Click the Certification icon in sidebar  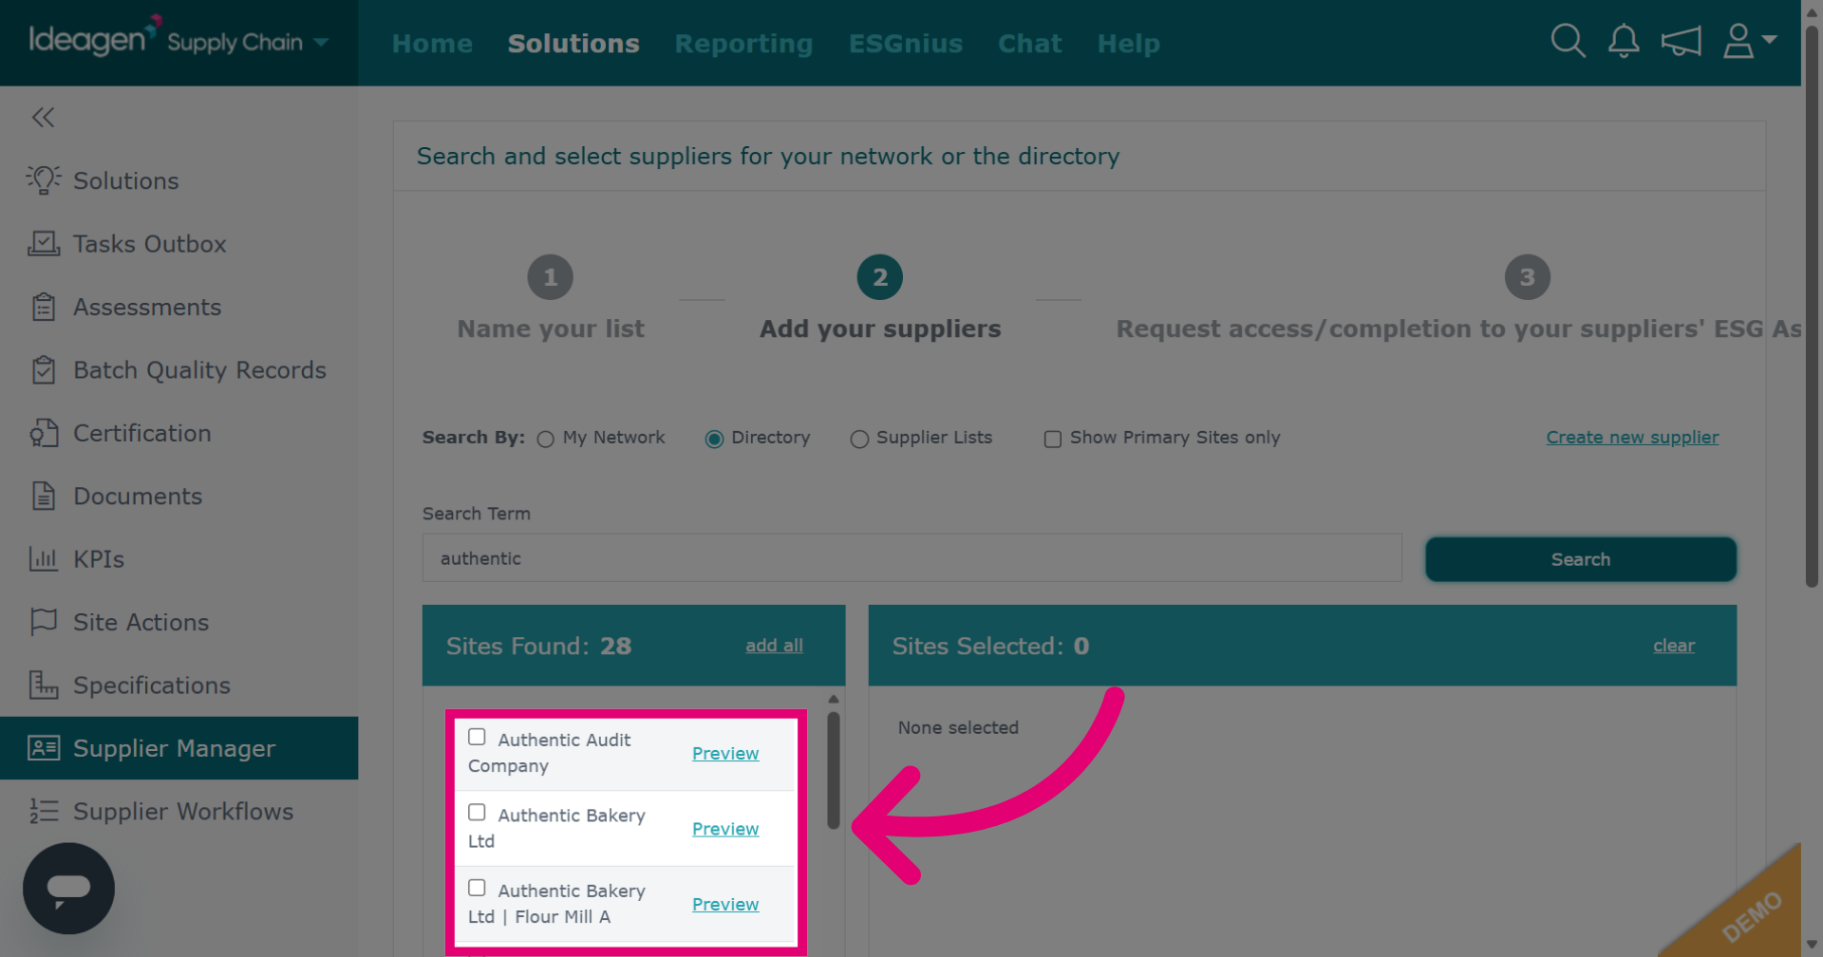43,433
